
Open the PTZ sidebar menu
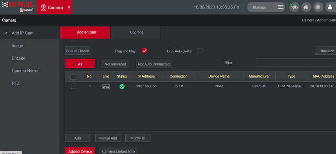16,83
